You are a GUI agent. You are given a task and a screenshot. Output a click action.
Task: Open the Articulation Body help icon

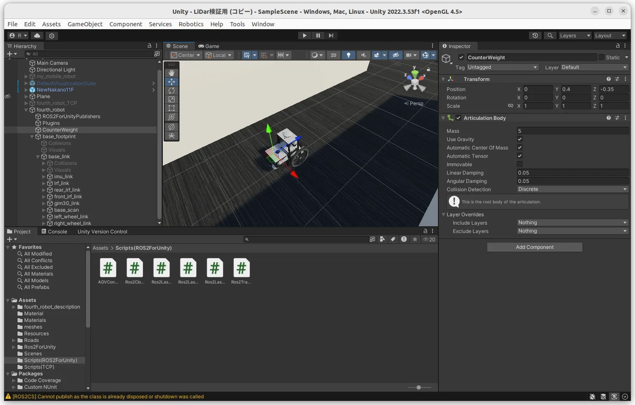coord(609,118)
